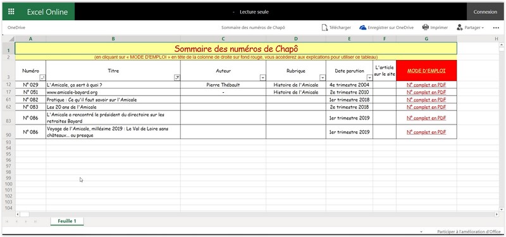Viewport: 506px width, 237px height.
Task: Click the status bar dropdown arrow
Action: pos(421,232)
